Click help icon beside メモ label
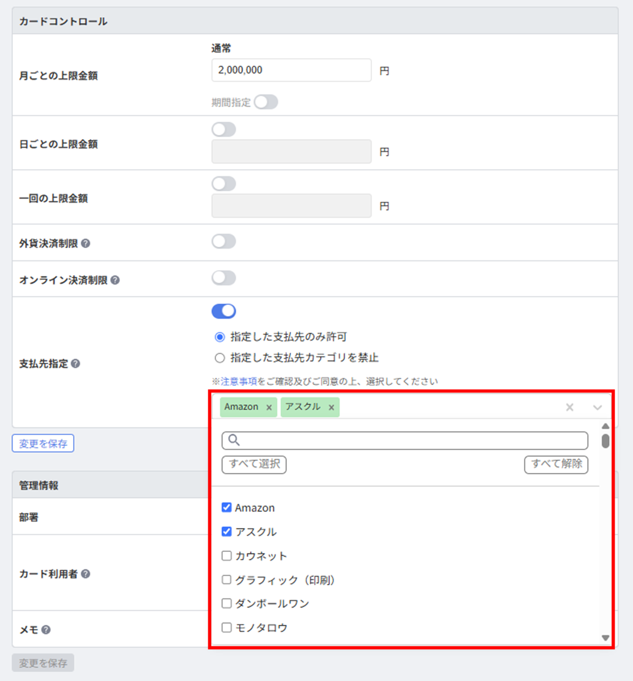 point(46,630)
